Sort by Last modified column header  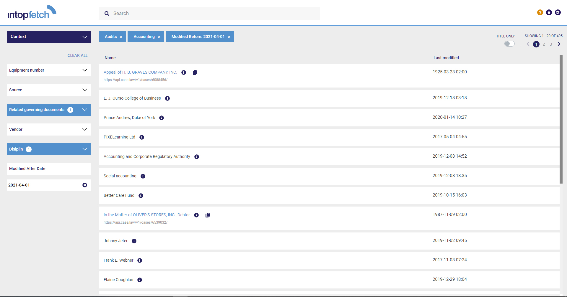point(446,58)
